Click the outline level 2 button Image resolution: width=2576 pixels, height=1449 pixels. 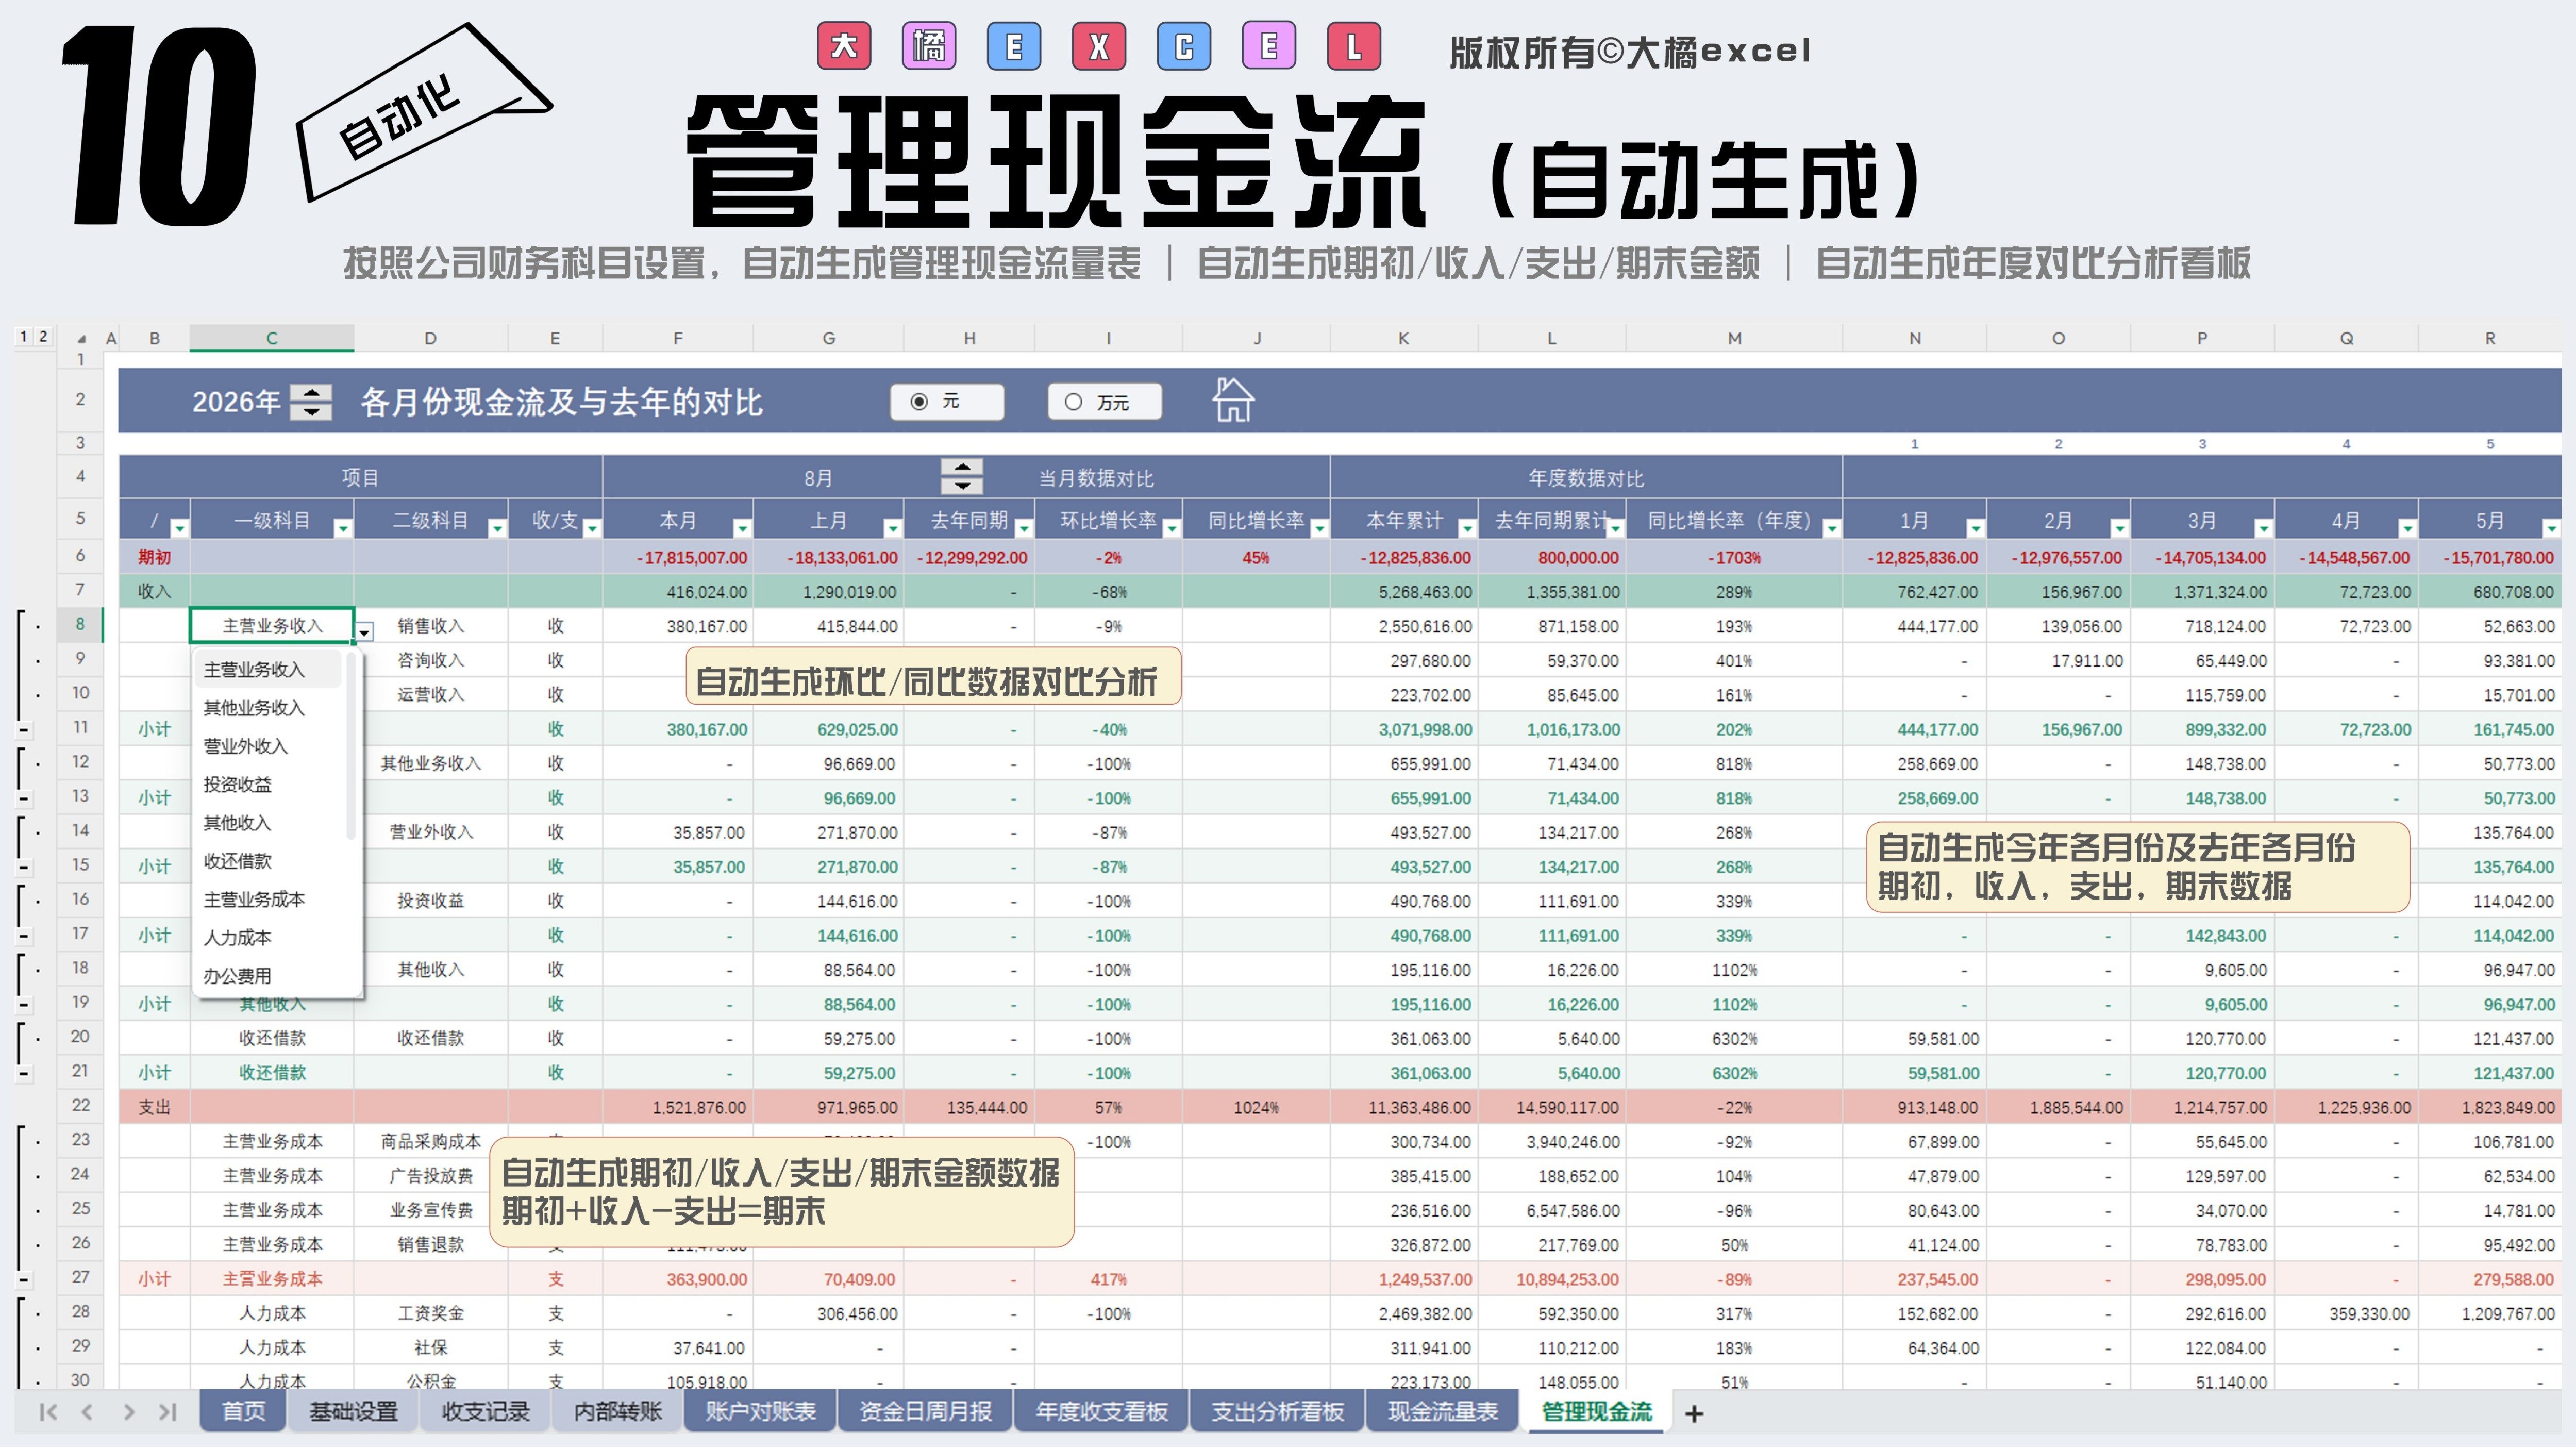click(42, 336)
